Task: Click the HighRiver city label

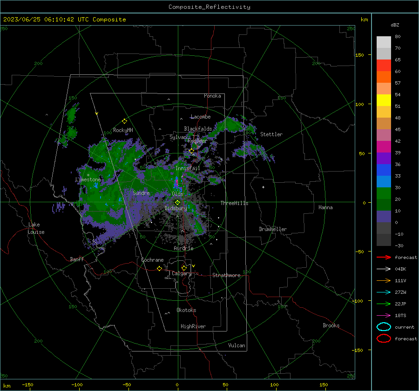Action: pyautogui.click(x=193, y=326)
